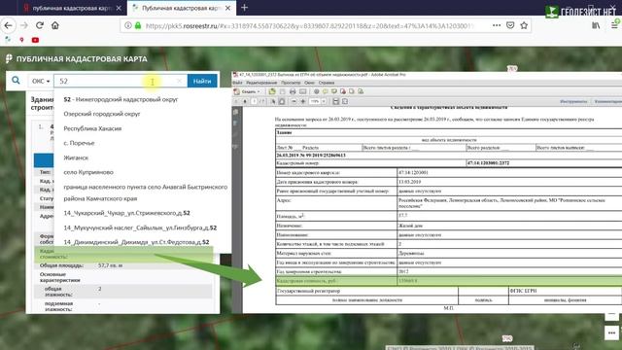Open Firefox library icon
The image size is (622, 350).
(x=596, y=25)
